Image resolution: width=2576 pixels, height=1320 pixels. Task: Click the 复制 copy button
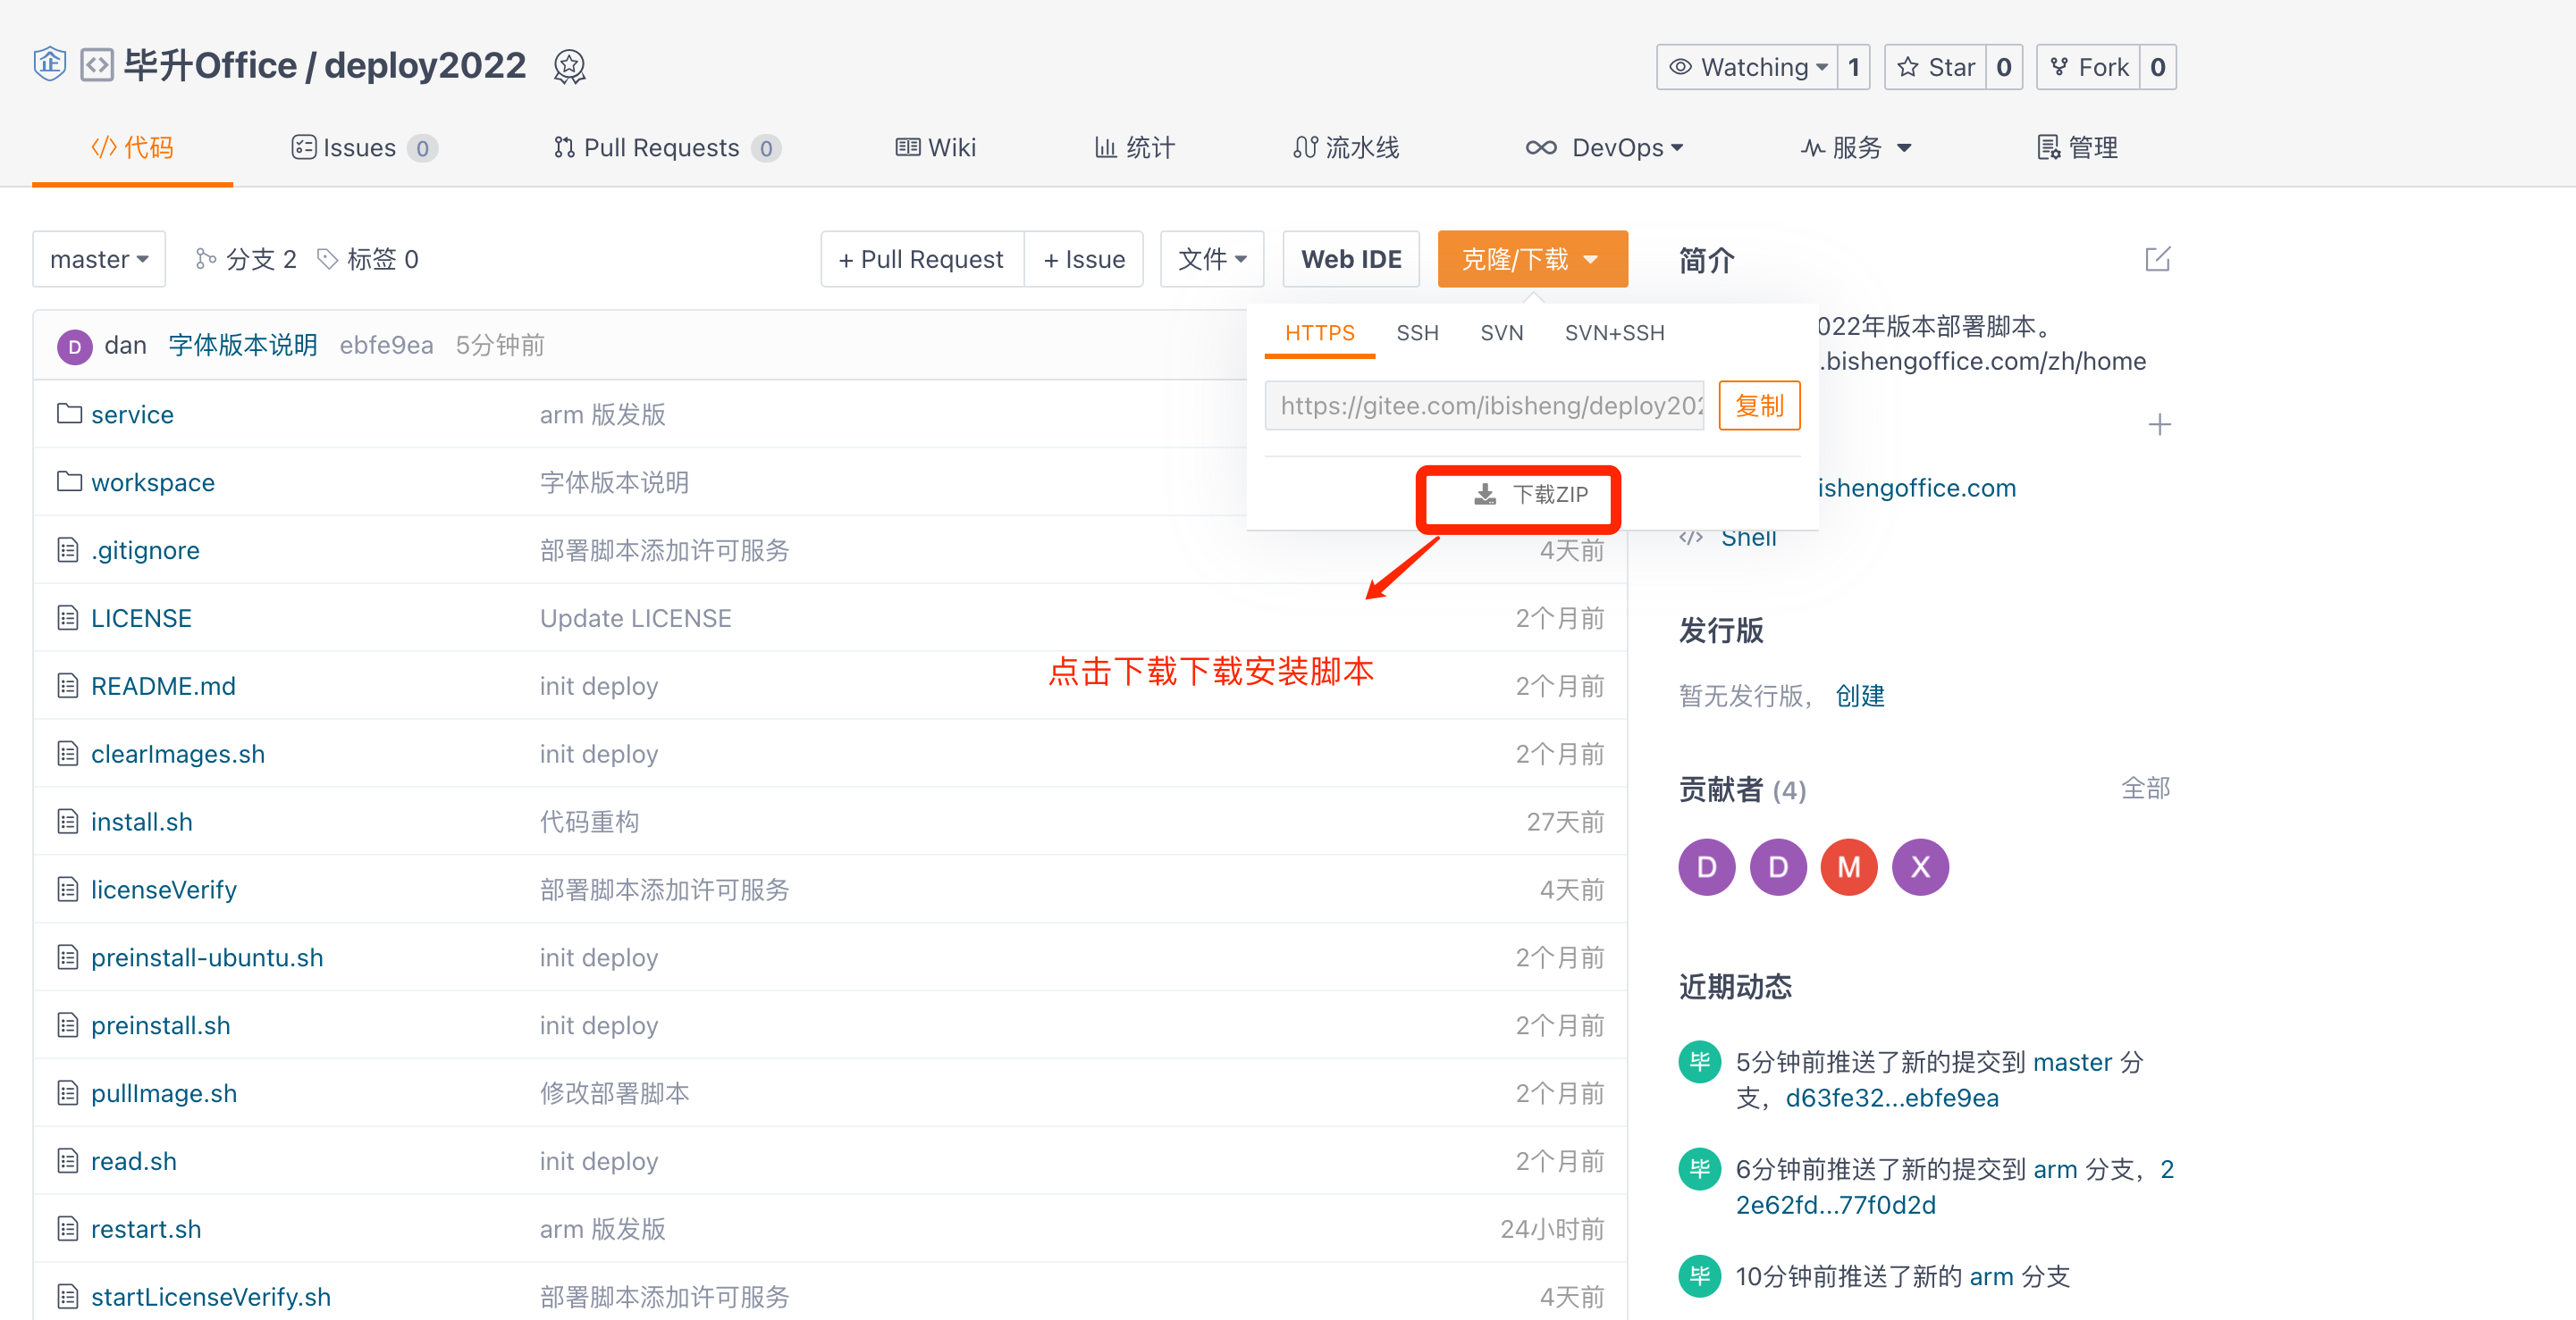(1759, 405)
